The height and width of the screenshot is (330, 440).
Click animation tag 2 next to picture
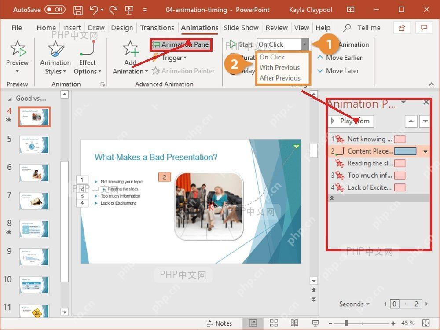165,177
